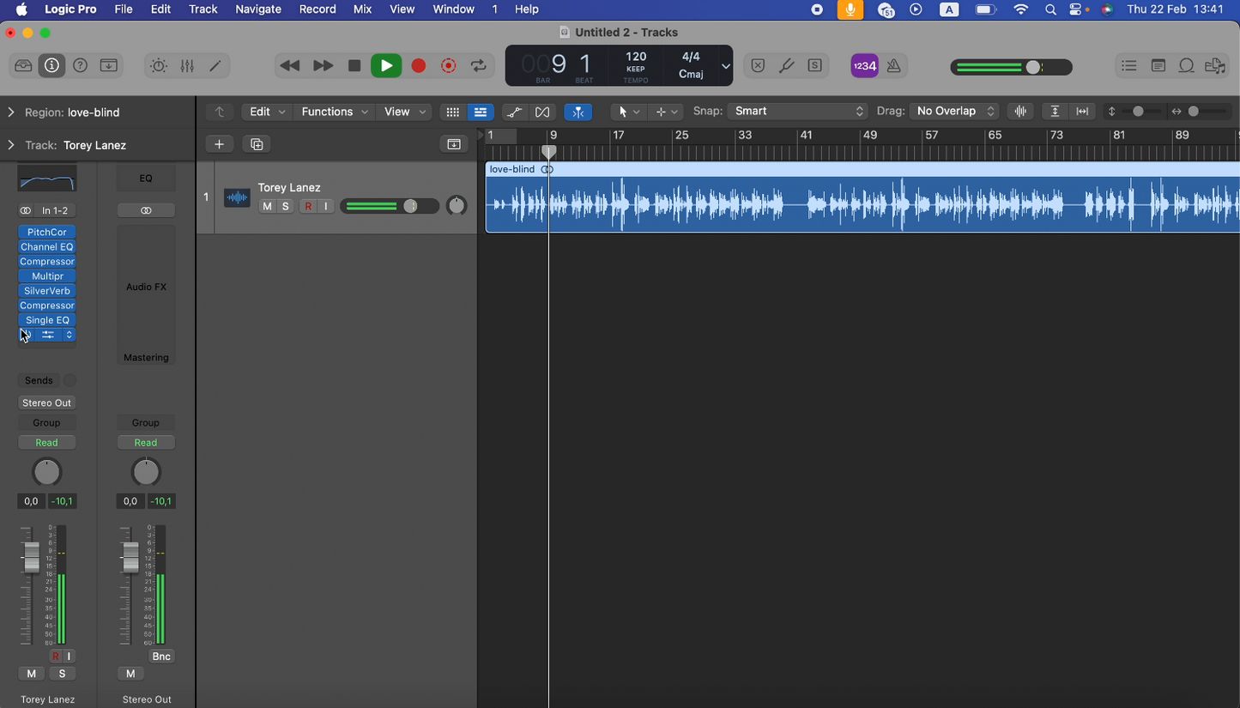Solo the Torey Lanez track header
Viewport: 1240px width, 708px height.
pyautogui.click(x=285, y=206)
